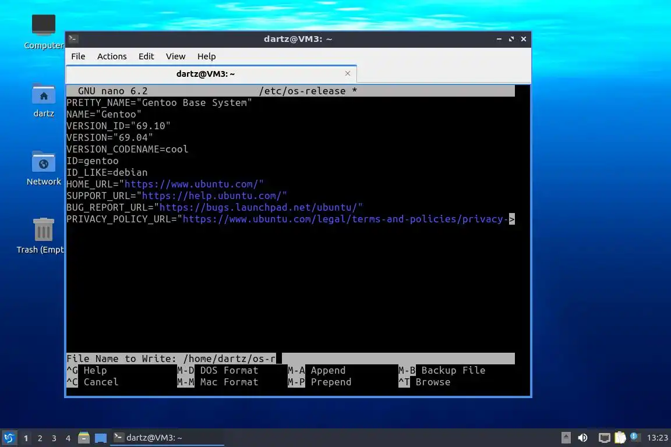
Task: Minimize the terminal window
Action: [499, 39]
